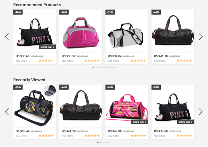Click selling fast tag on pink camo bag

tap(140, 122)
